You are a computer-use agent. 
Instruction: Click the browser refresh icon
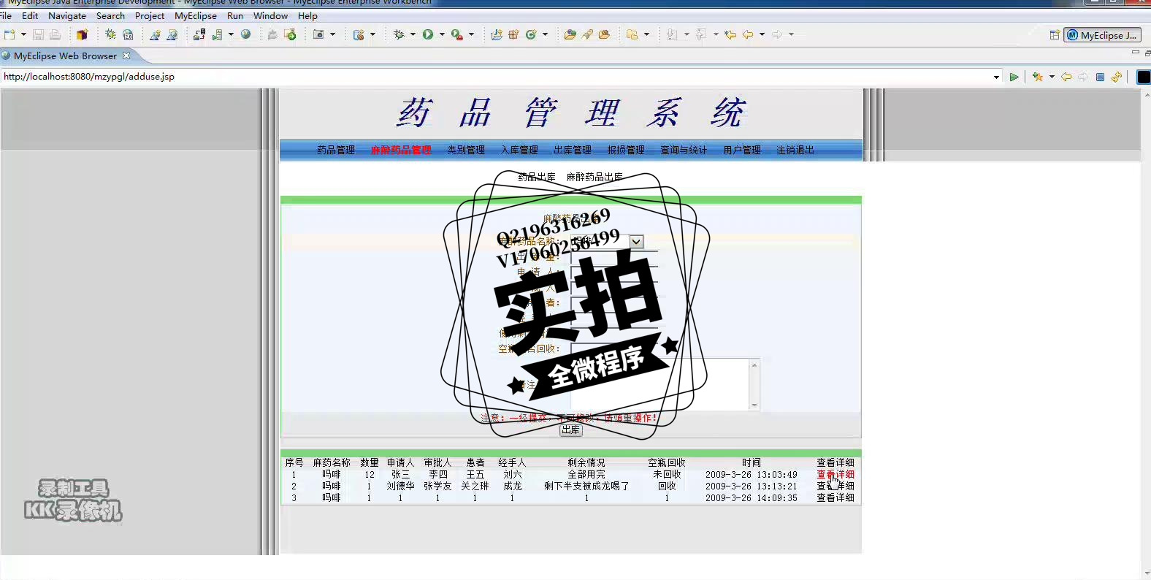[1117, 77]
